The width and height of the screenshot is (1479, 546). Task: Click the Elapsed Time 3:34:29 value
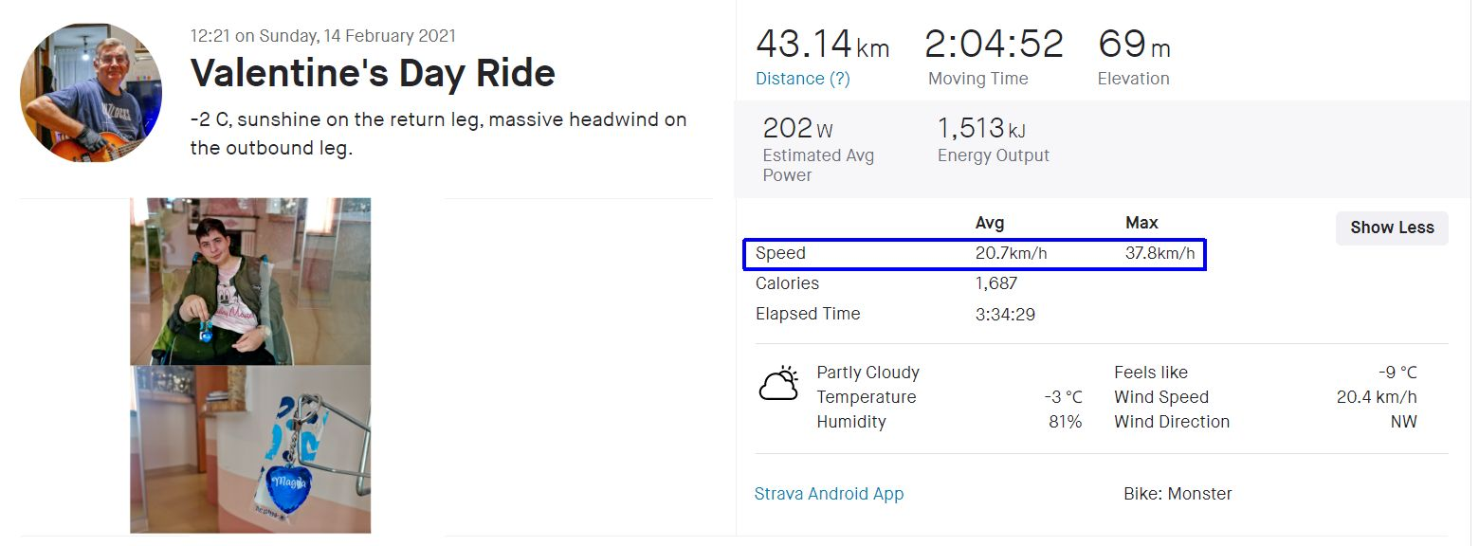point(1005,314)
